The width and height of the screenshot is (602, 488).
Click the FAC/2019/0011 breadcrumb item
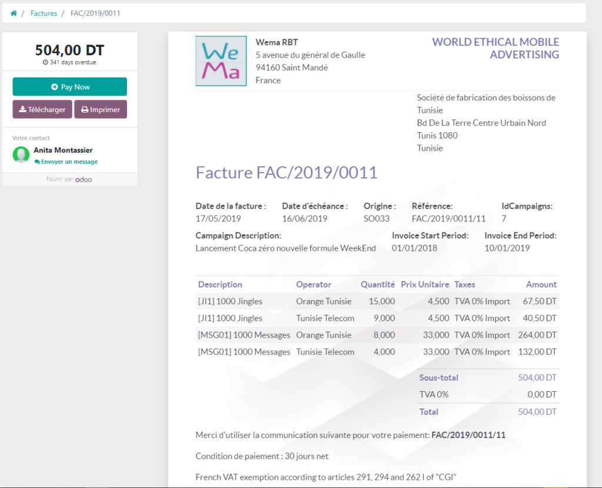(x=95, y=14)
